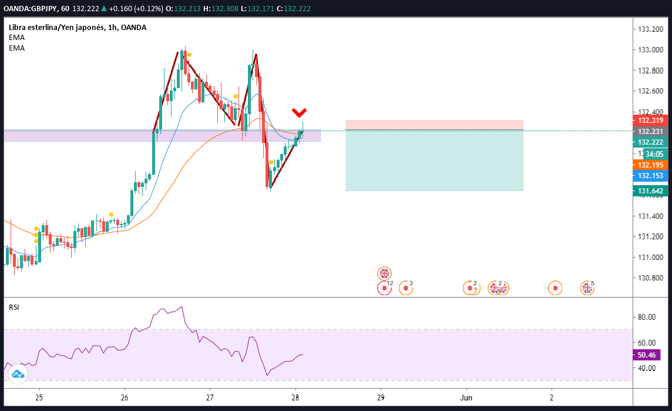Screen dimensions: 672x411
Task: Select the RSI indicator label
Action: [x=14, y=307]
